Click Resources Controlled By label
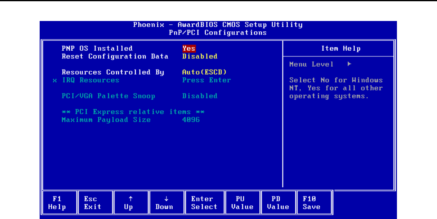Screen dimensions: 437x219 point(113,72)
